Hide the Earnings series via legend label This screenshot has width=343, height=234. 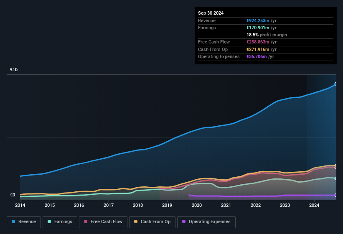pos(63,221)
